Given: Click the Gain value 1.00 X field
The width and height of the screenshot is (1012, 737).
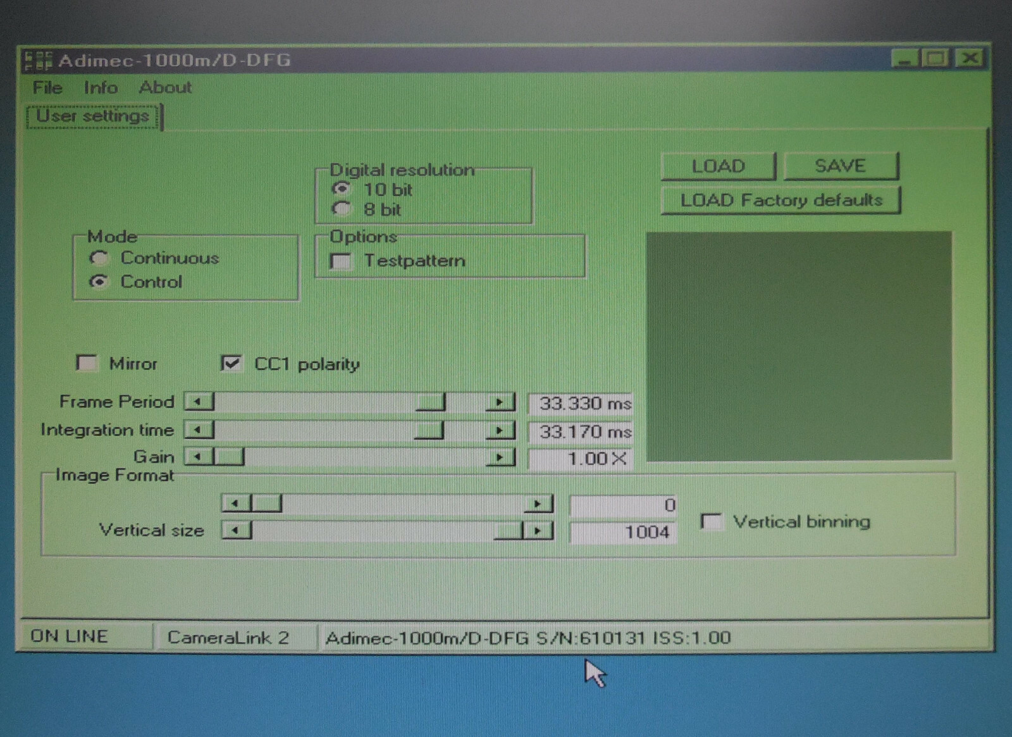Looking at the screenshot, I should pyautogui.click(x=581, y=459).
